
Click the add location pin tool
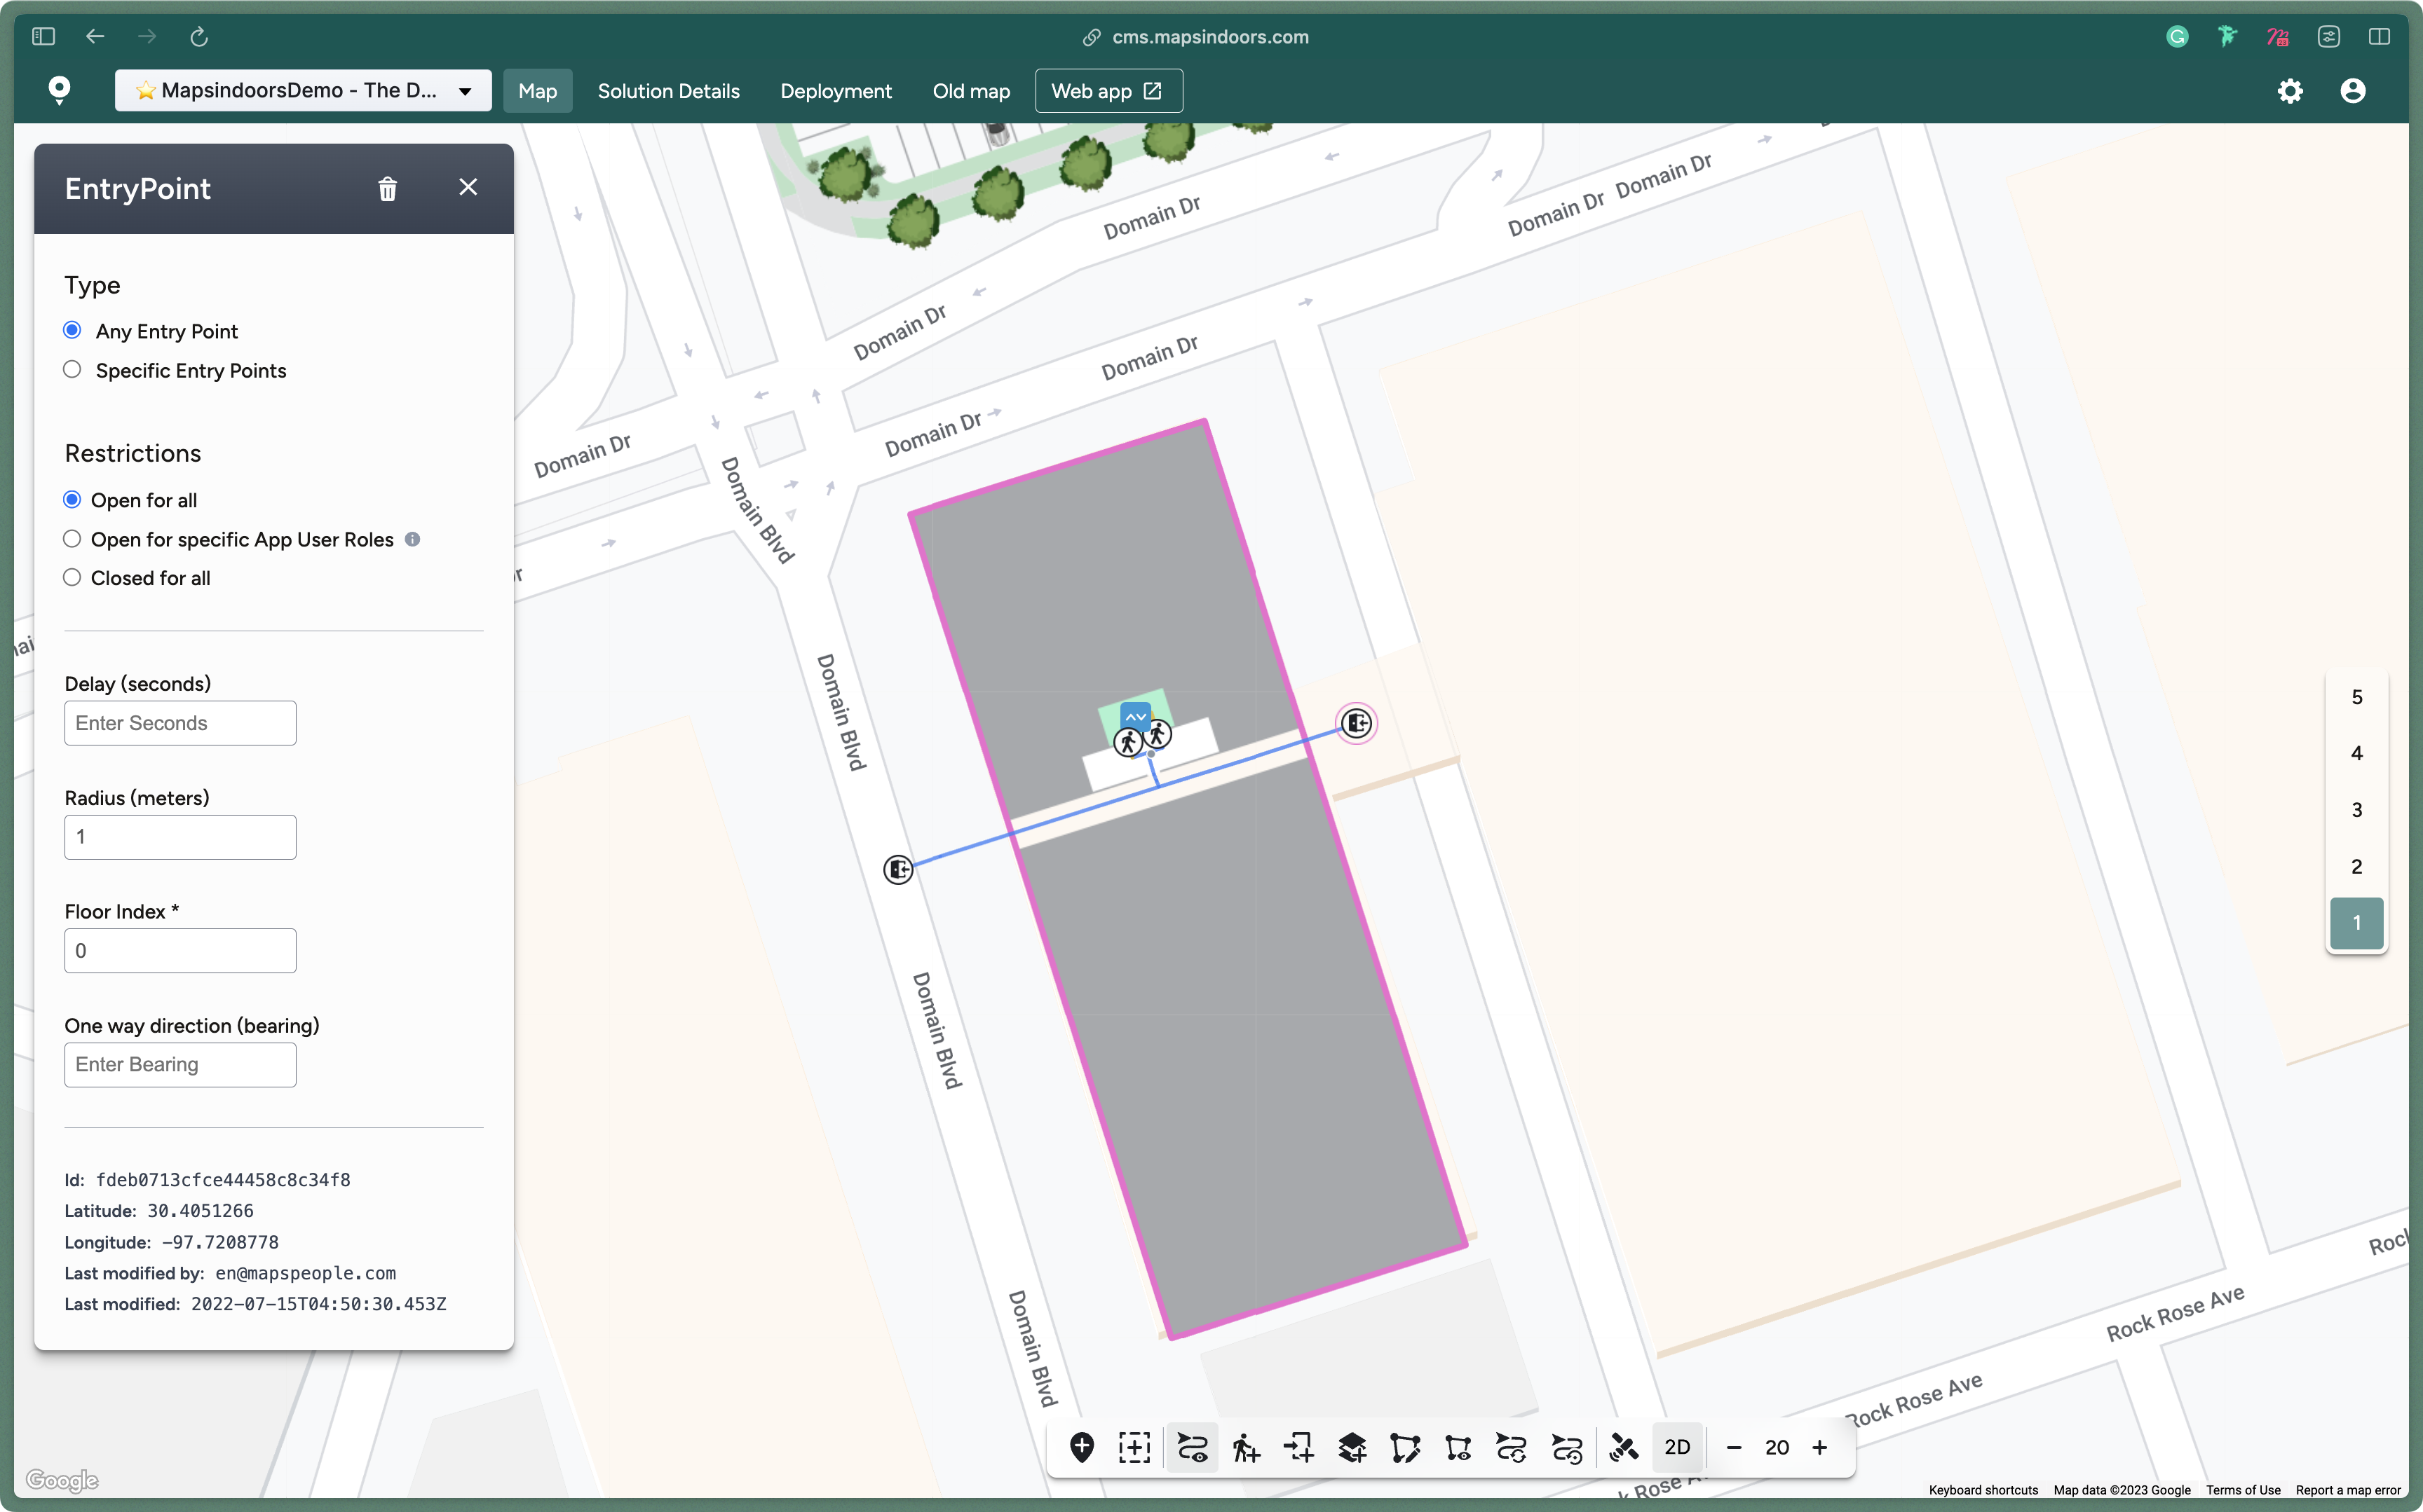tap(1082, 1447)
